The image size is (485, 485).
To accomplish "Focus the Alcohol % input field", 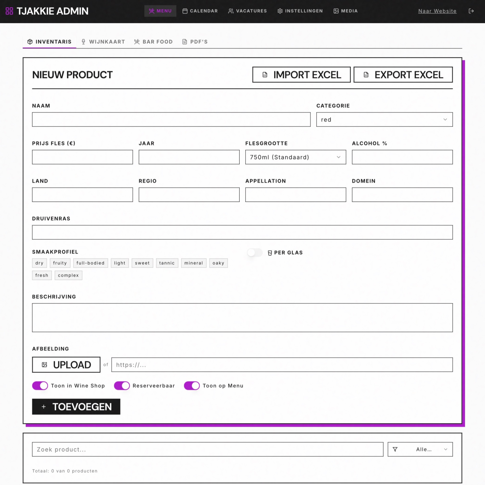I will pos(402,157).
